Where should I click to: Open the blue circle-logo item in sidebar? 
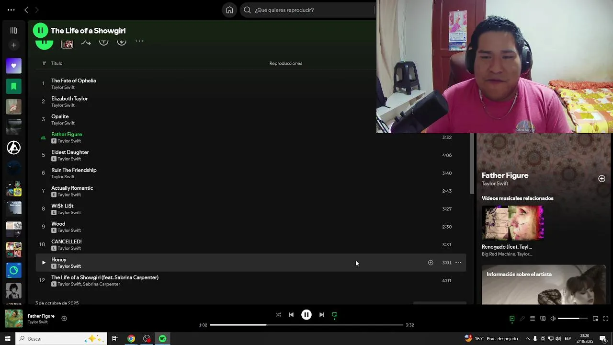click(x=14, y=270)
